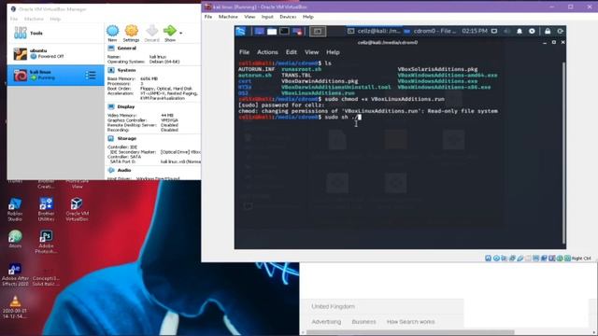This screenshot has width=598, height=336.
Task: Open terminal View menu
Action: [x=311, y=52]
